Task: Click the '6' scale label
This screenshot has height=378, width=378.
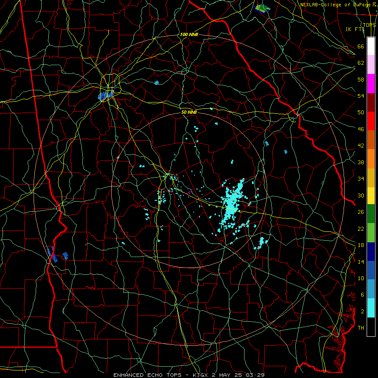Action: [362, 295]
